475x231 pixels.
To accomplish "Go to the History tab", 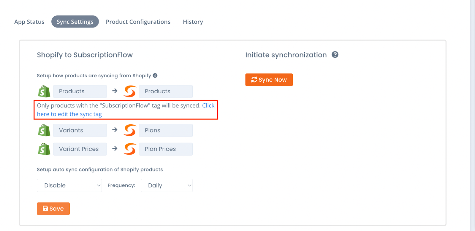I will (x=193, y=22).
